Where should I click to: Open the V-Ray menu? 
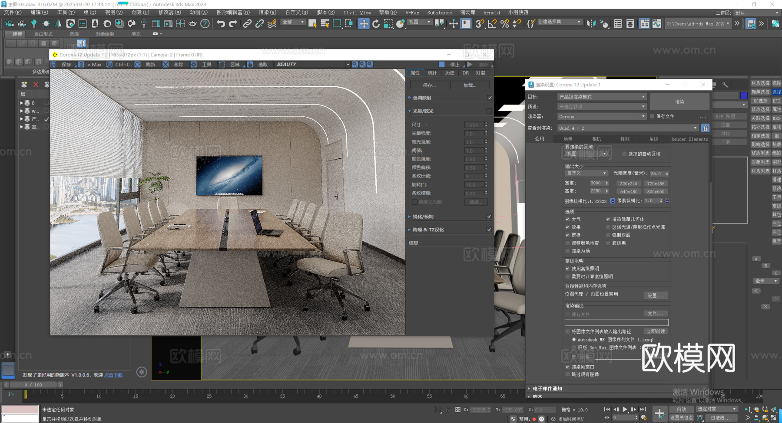[412, 13]
